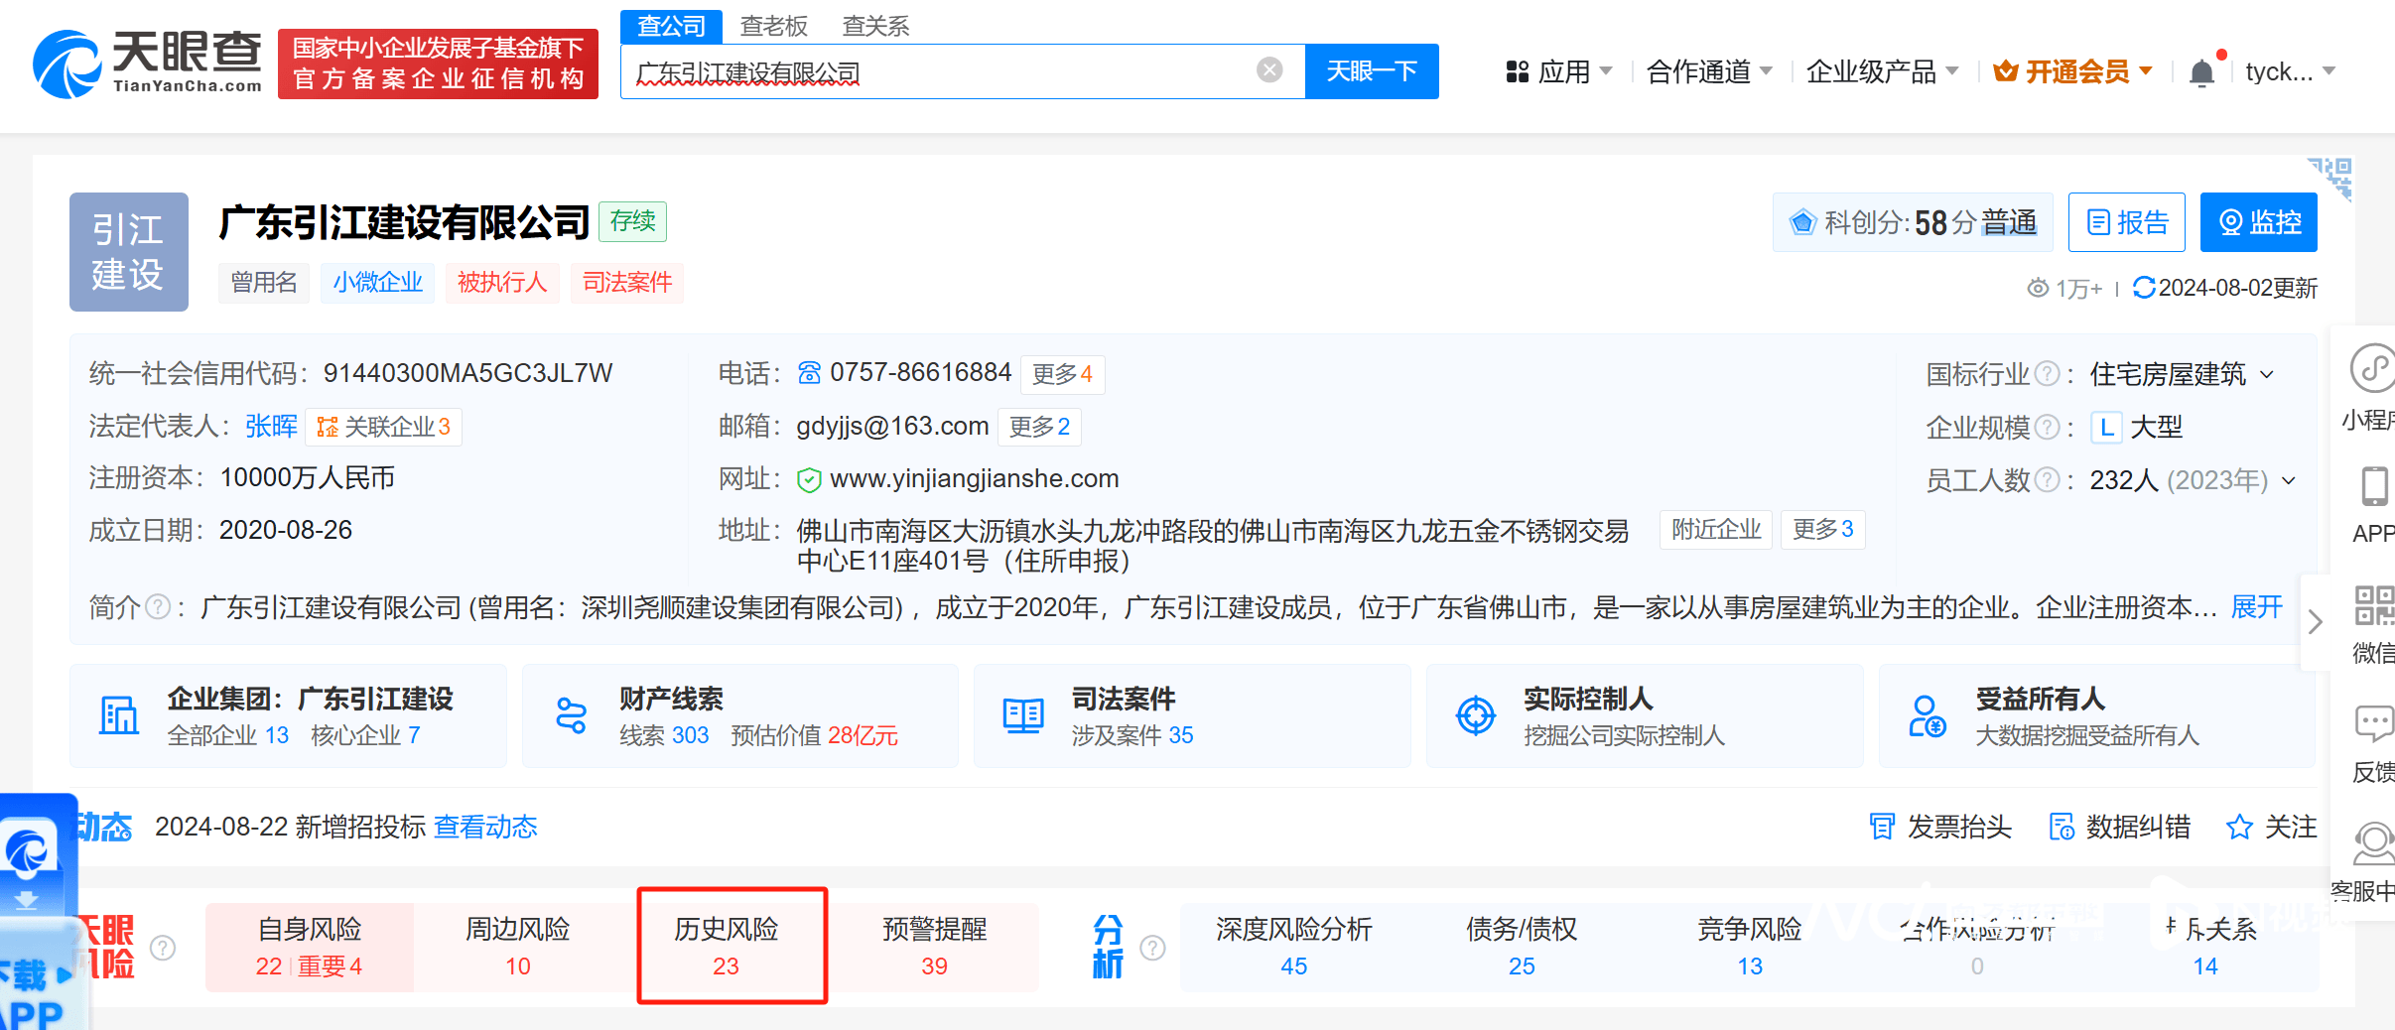Select the 深度风险分析 45 tab
This screenshot has width=2395, height=1030.
[x=1294, y=947]
